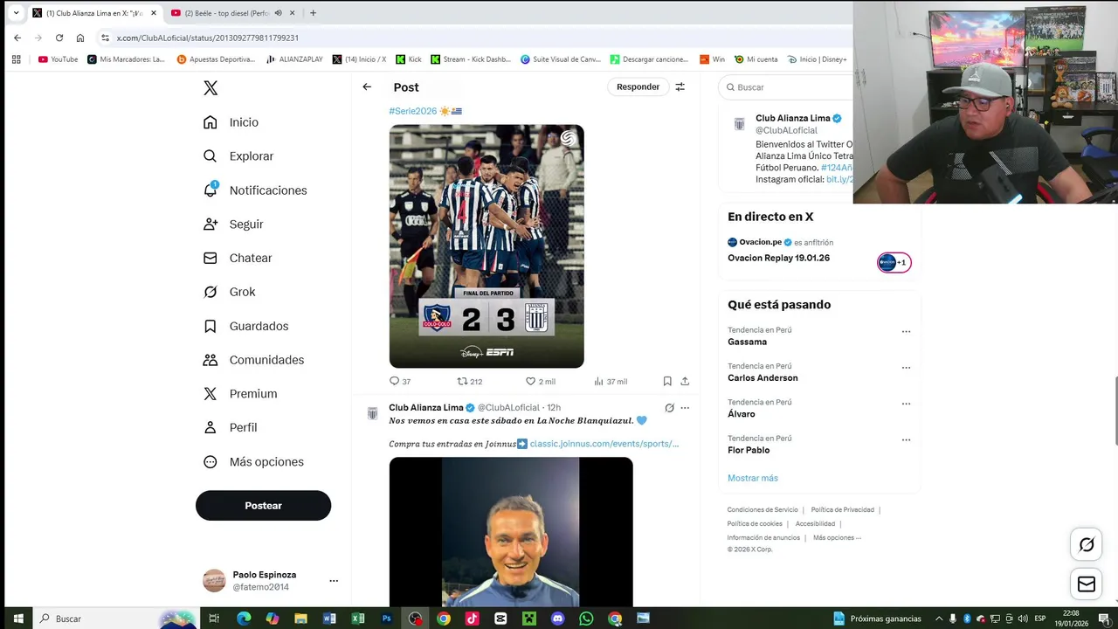Open Condiciones de Servicio link

(x=763, y=509)
